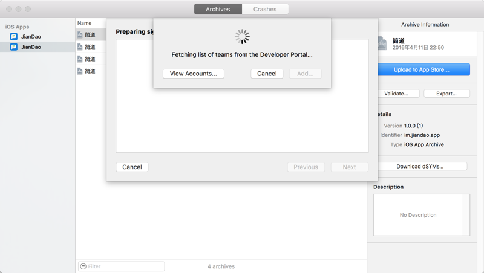Switch to the Crashes tab
This screenshot has height=273, width=484.
pos(265,9)
